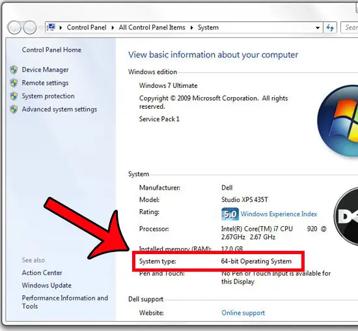The height and width of the screenshot is (331, 358).
Task: Open Advanced system settings link
Action: (59, 109)
